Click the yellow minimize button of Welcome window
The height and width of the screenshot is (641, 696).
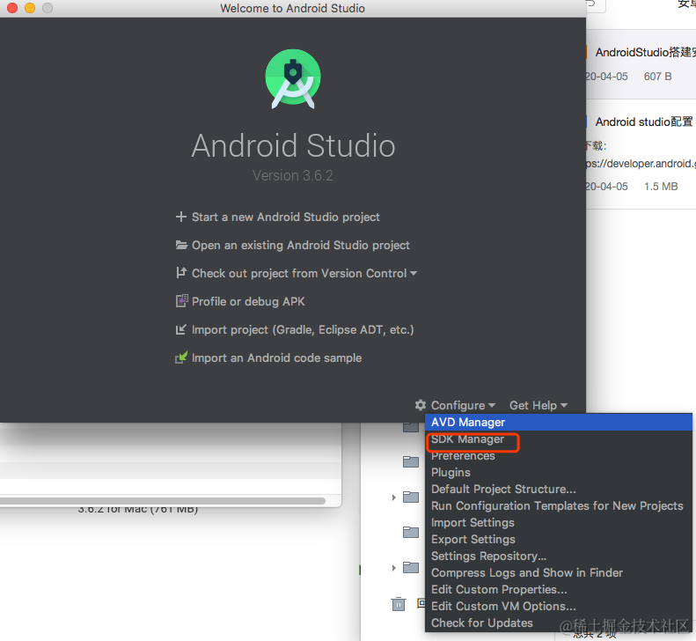coord(30,8)
